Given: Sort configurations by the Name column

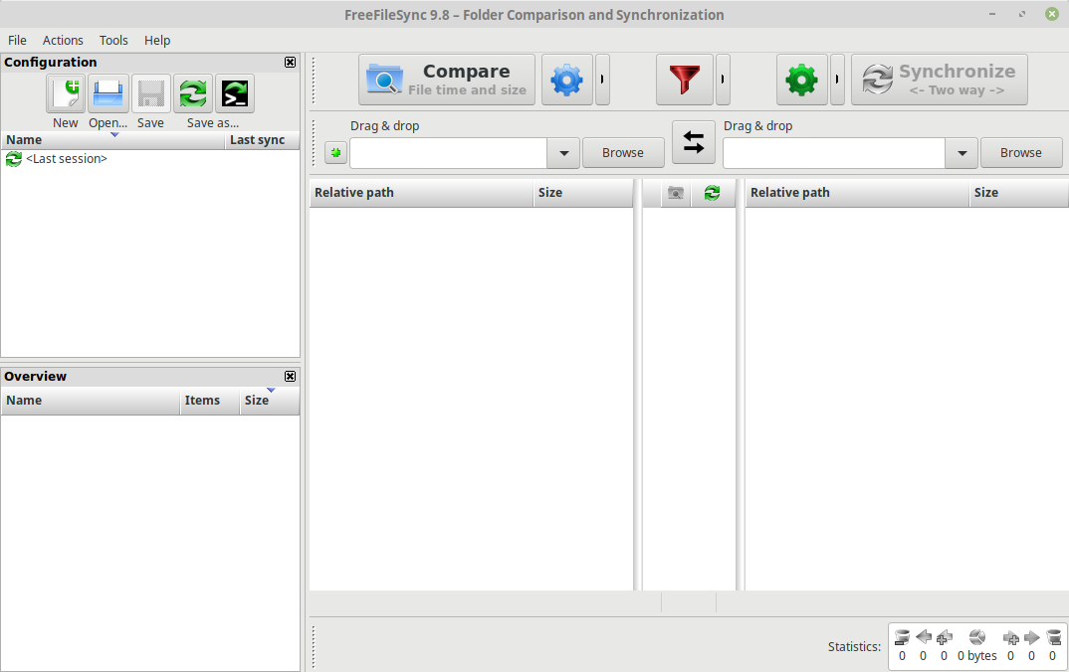Looking at the screenshot, I should point(112,139).
